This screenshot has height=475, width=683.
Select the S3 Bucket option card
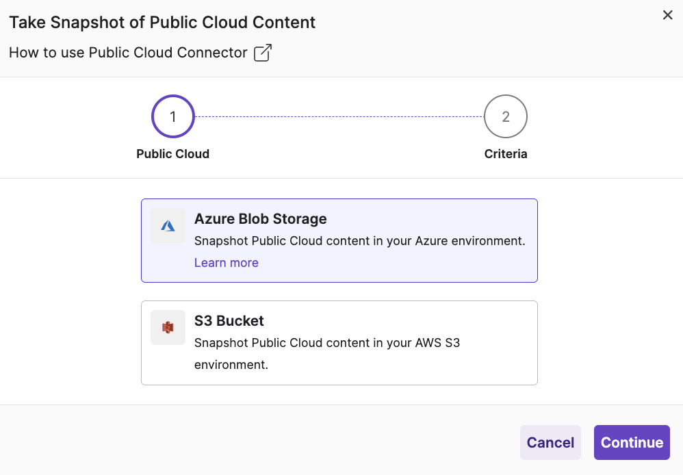[339, 343]
